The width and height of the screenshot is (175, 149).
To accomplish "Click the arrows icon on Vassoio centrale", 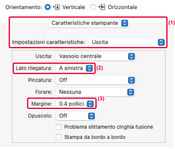I will 132,56.
